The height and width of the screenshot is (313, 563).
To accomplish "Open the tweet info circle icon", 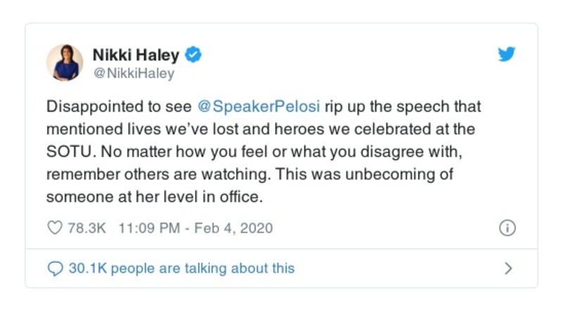I will tap(507, 228).
